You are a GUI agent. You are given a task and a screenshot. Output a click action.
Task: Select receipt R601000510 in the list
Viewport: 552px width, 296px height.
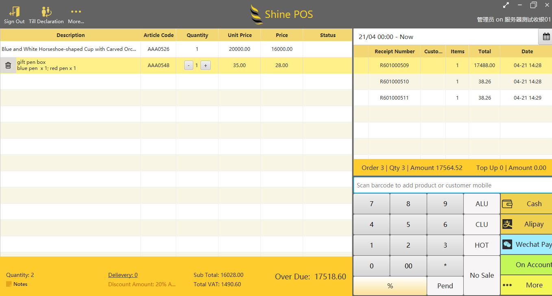(394, 82)
